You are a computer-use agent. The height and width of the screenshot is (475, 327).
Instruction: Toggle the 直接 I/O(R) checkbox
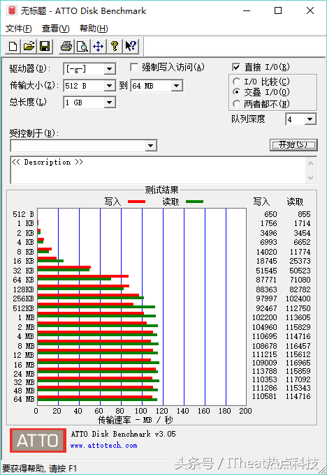pos(236,67)
